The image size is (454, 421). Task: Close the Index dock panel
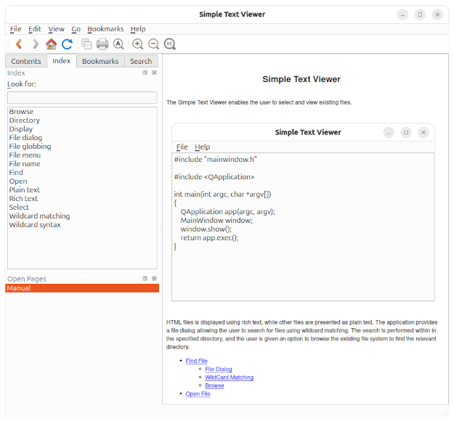[154, 73]
